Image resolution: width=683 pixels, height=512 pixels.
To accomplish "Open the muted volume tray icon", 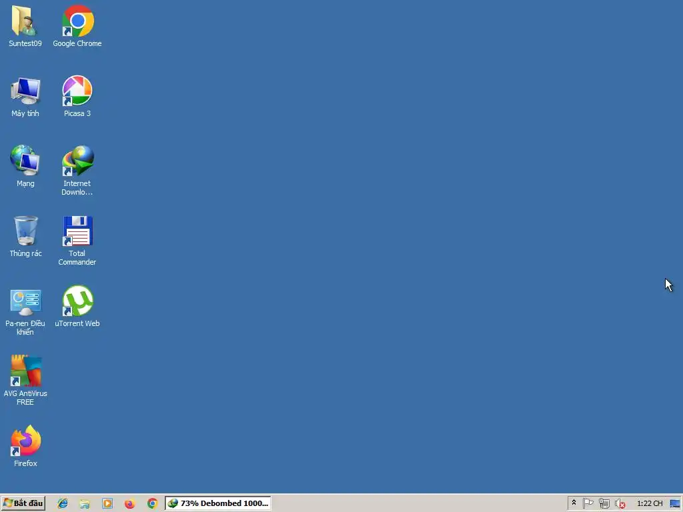I will tap(620, 504).
